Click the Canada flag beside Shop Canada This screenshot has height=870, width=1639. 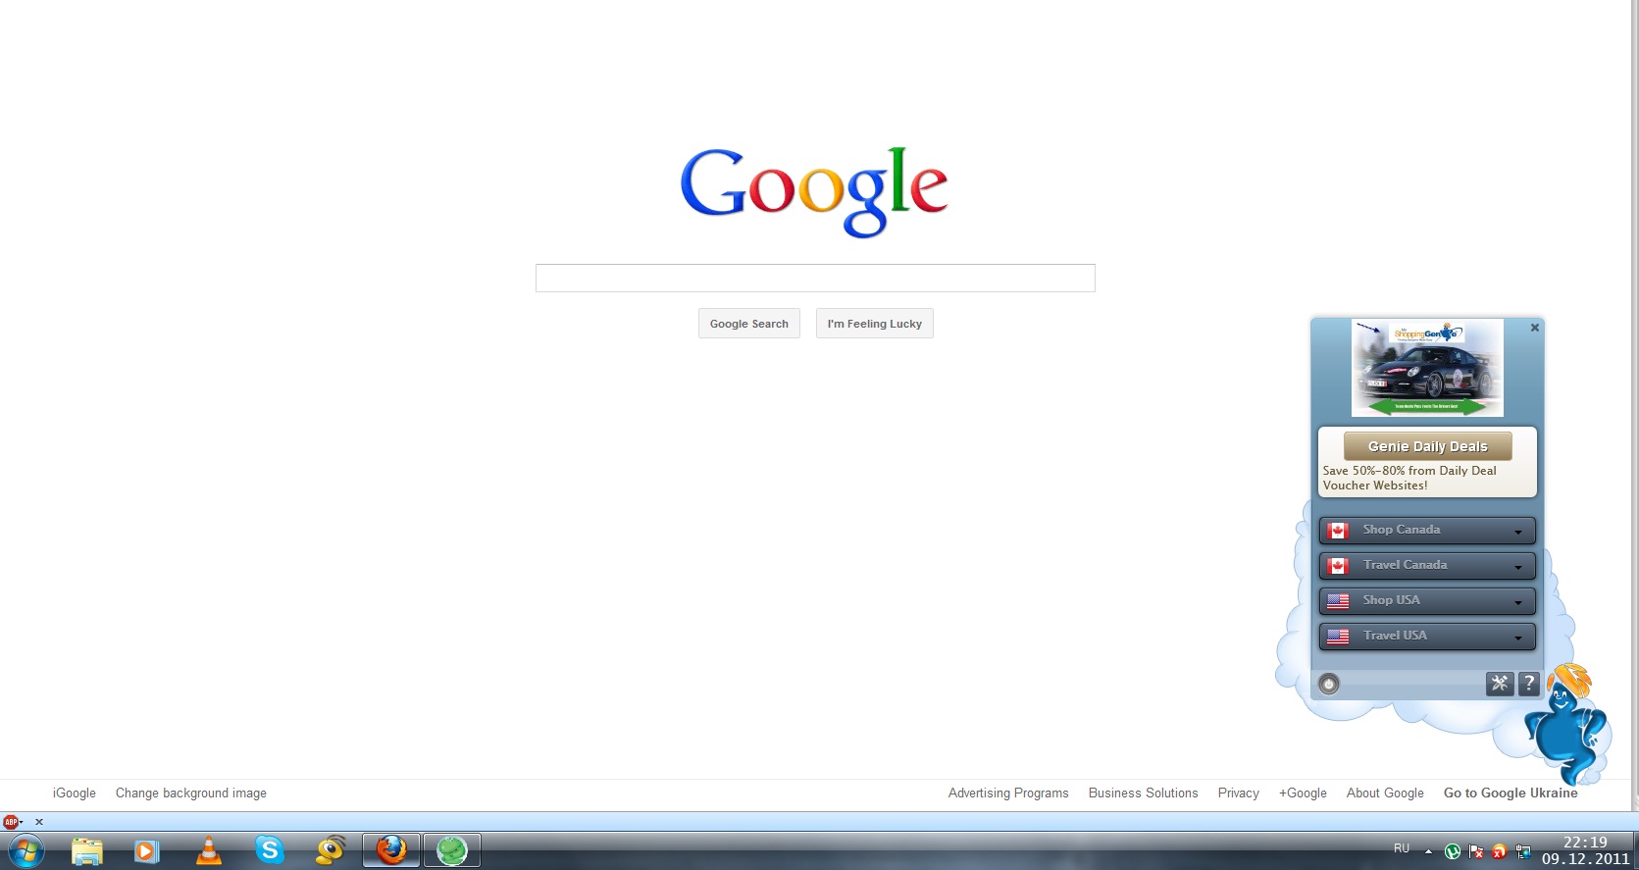(1338, 531)
